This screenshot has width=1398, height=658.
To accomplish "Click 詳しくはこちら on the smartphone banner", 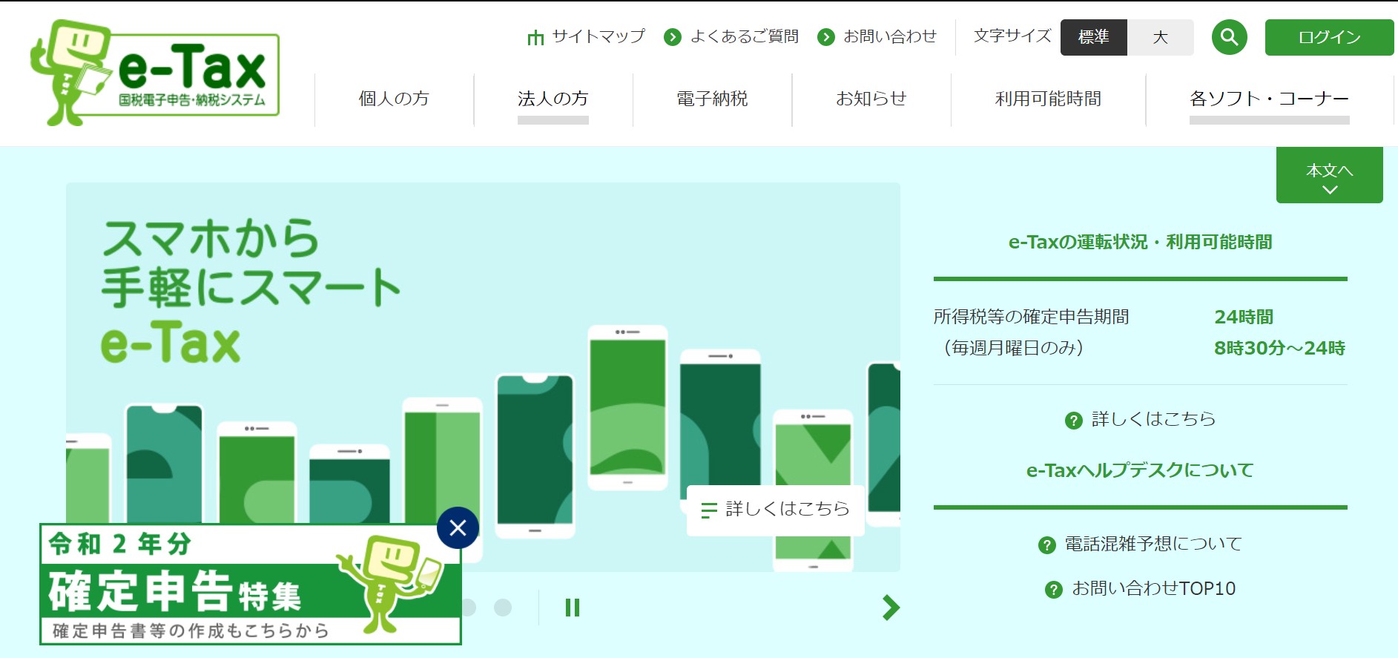I will pyautogui.click(x=775, y=510).
